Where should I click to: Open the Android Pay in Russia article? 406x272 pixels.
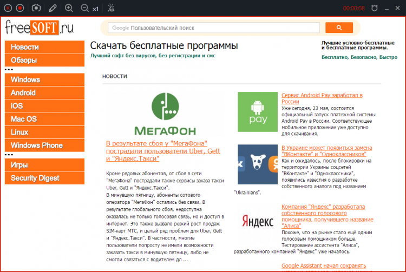pyautogui.click(x=322, y=98)
